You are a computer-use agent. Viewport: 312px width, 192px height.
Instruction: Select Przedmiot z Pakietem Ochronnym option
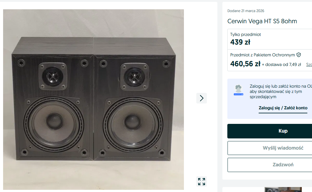click(x=270, y=60)
